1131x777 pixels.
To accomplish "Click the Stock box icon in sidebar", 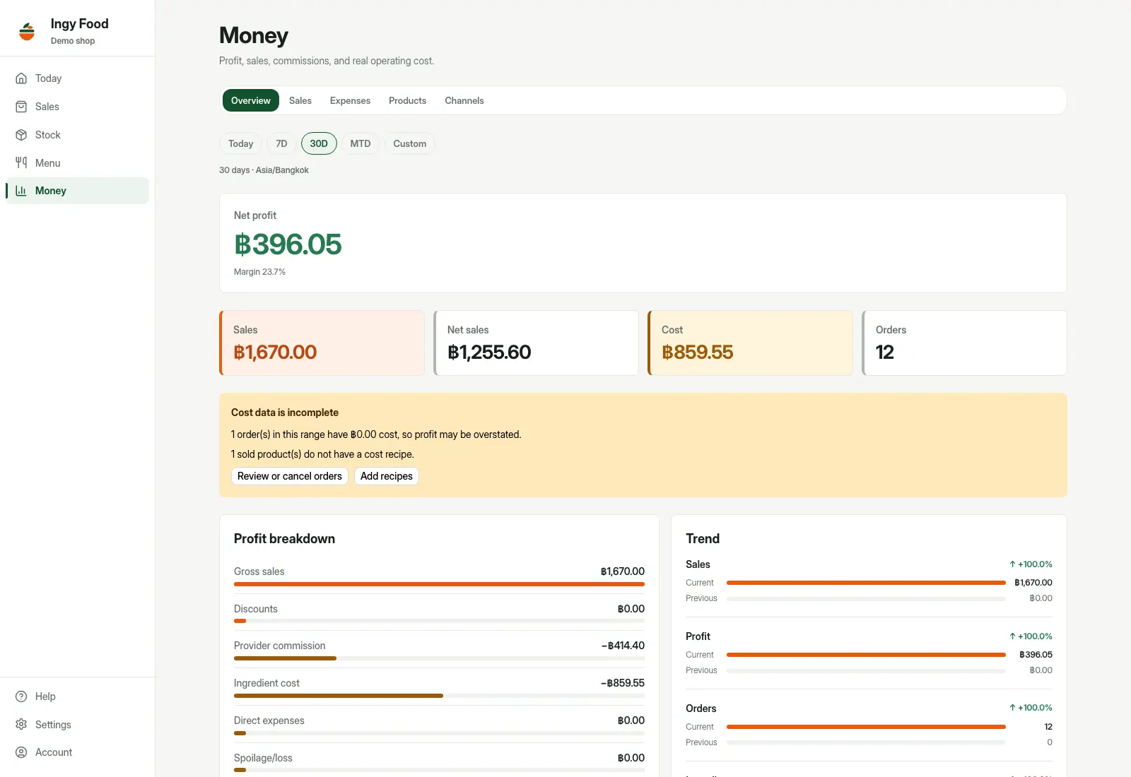I will (21, 135).
